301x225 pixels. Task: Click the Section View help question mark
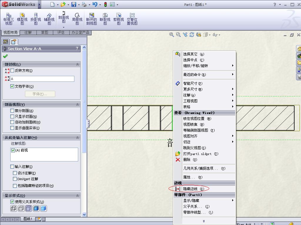click(x=77, y=49)
